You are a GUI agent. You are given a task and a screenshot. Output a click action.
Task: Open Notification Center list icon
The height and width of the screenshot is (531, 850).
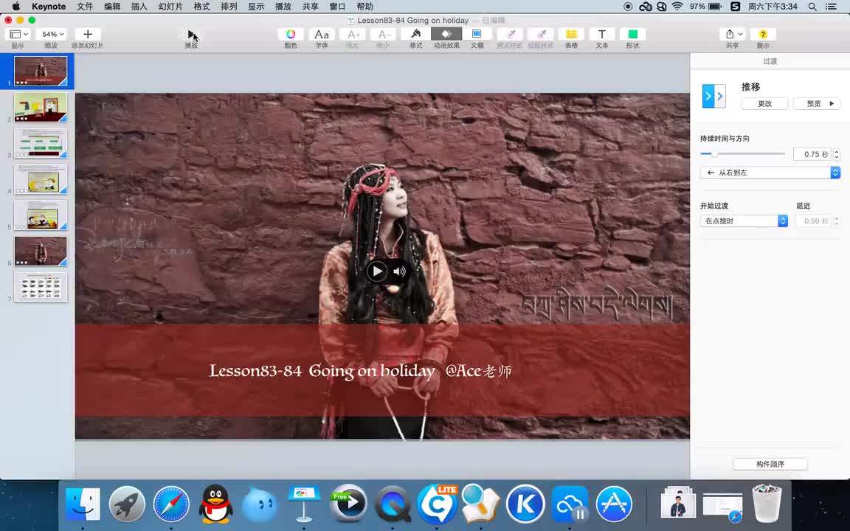coord(831,7)
